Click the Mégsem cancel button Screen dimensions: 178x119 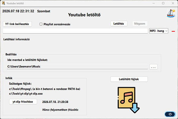140,24
